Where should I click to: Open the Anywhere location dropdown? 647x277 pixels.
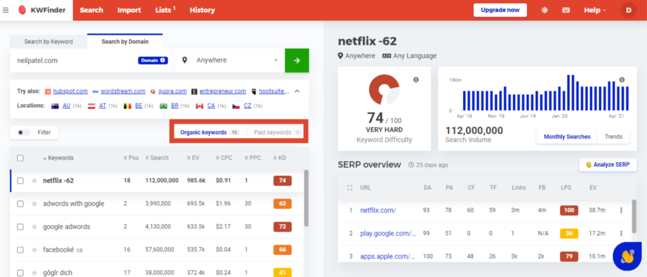point(230,60)
